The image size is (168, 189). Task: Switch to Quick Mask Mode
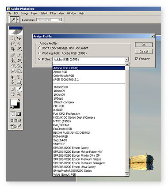19,114
